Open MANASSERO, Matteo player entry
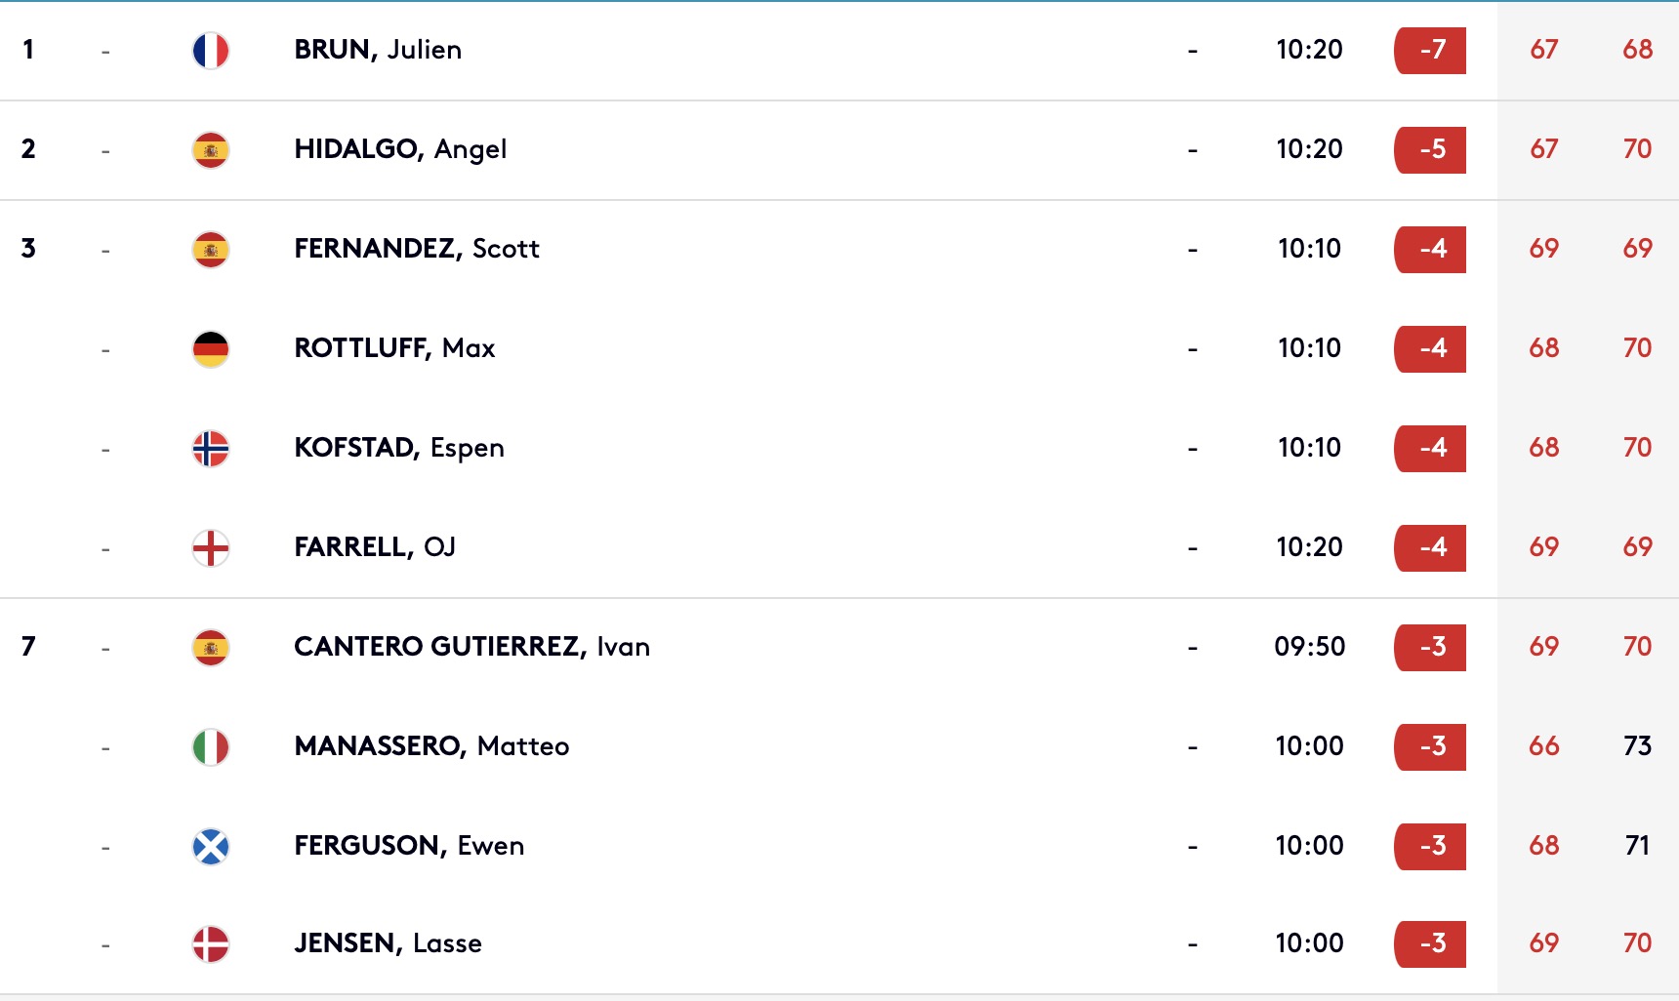The width and height of the screenshot is (1679, 1001). 431,746
